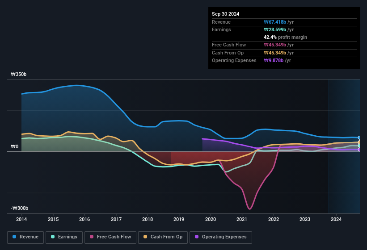Click the teal Earnings endpoint marker

(x=359, y=146)
